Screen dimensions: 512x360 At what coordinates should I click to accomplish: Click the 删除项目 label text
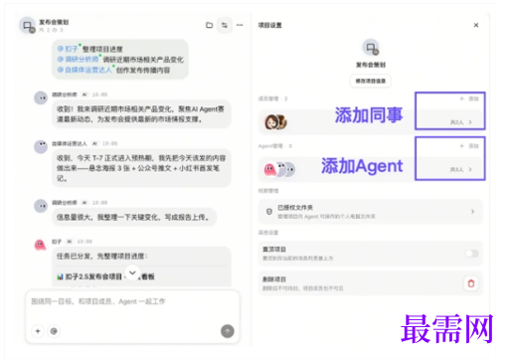point(274,279)
